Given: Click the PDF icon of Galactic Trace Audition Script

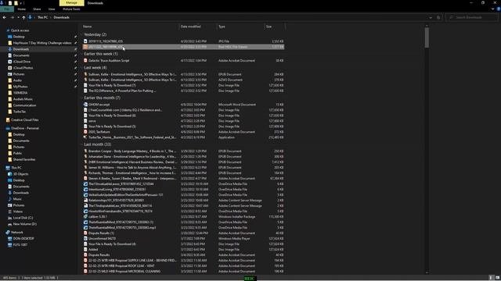Looking at the screenshot, I should [x=85, y=61].
